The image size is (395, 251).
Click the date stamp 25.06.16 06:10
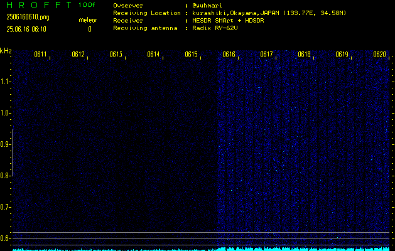point(26,29)
